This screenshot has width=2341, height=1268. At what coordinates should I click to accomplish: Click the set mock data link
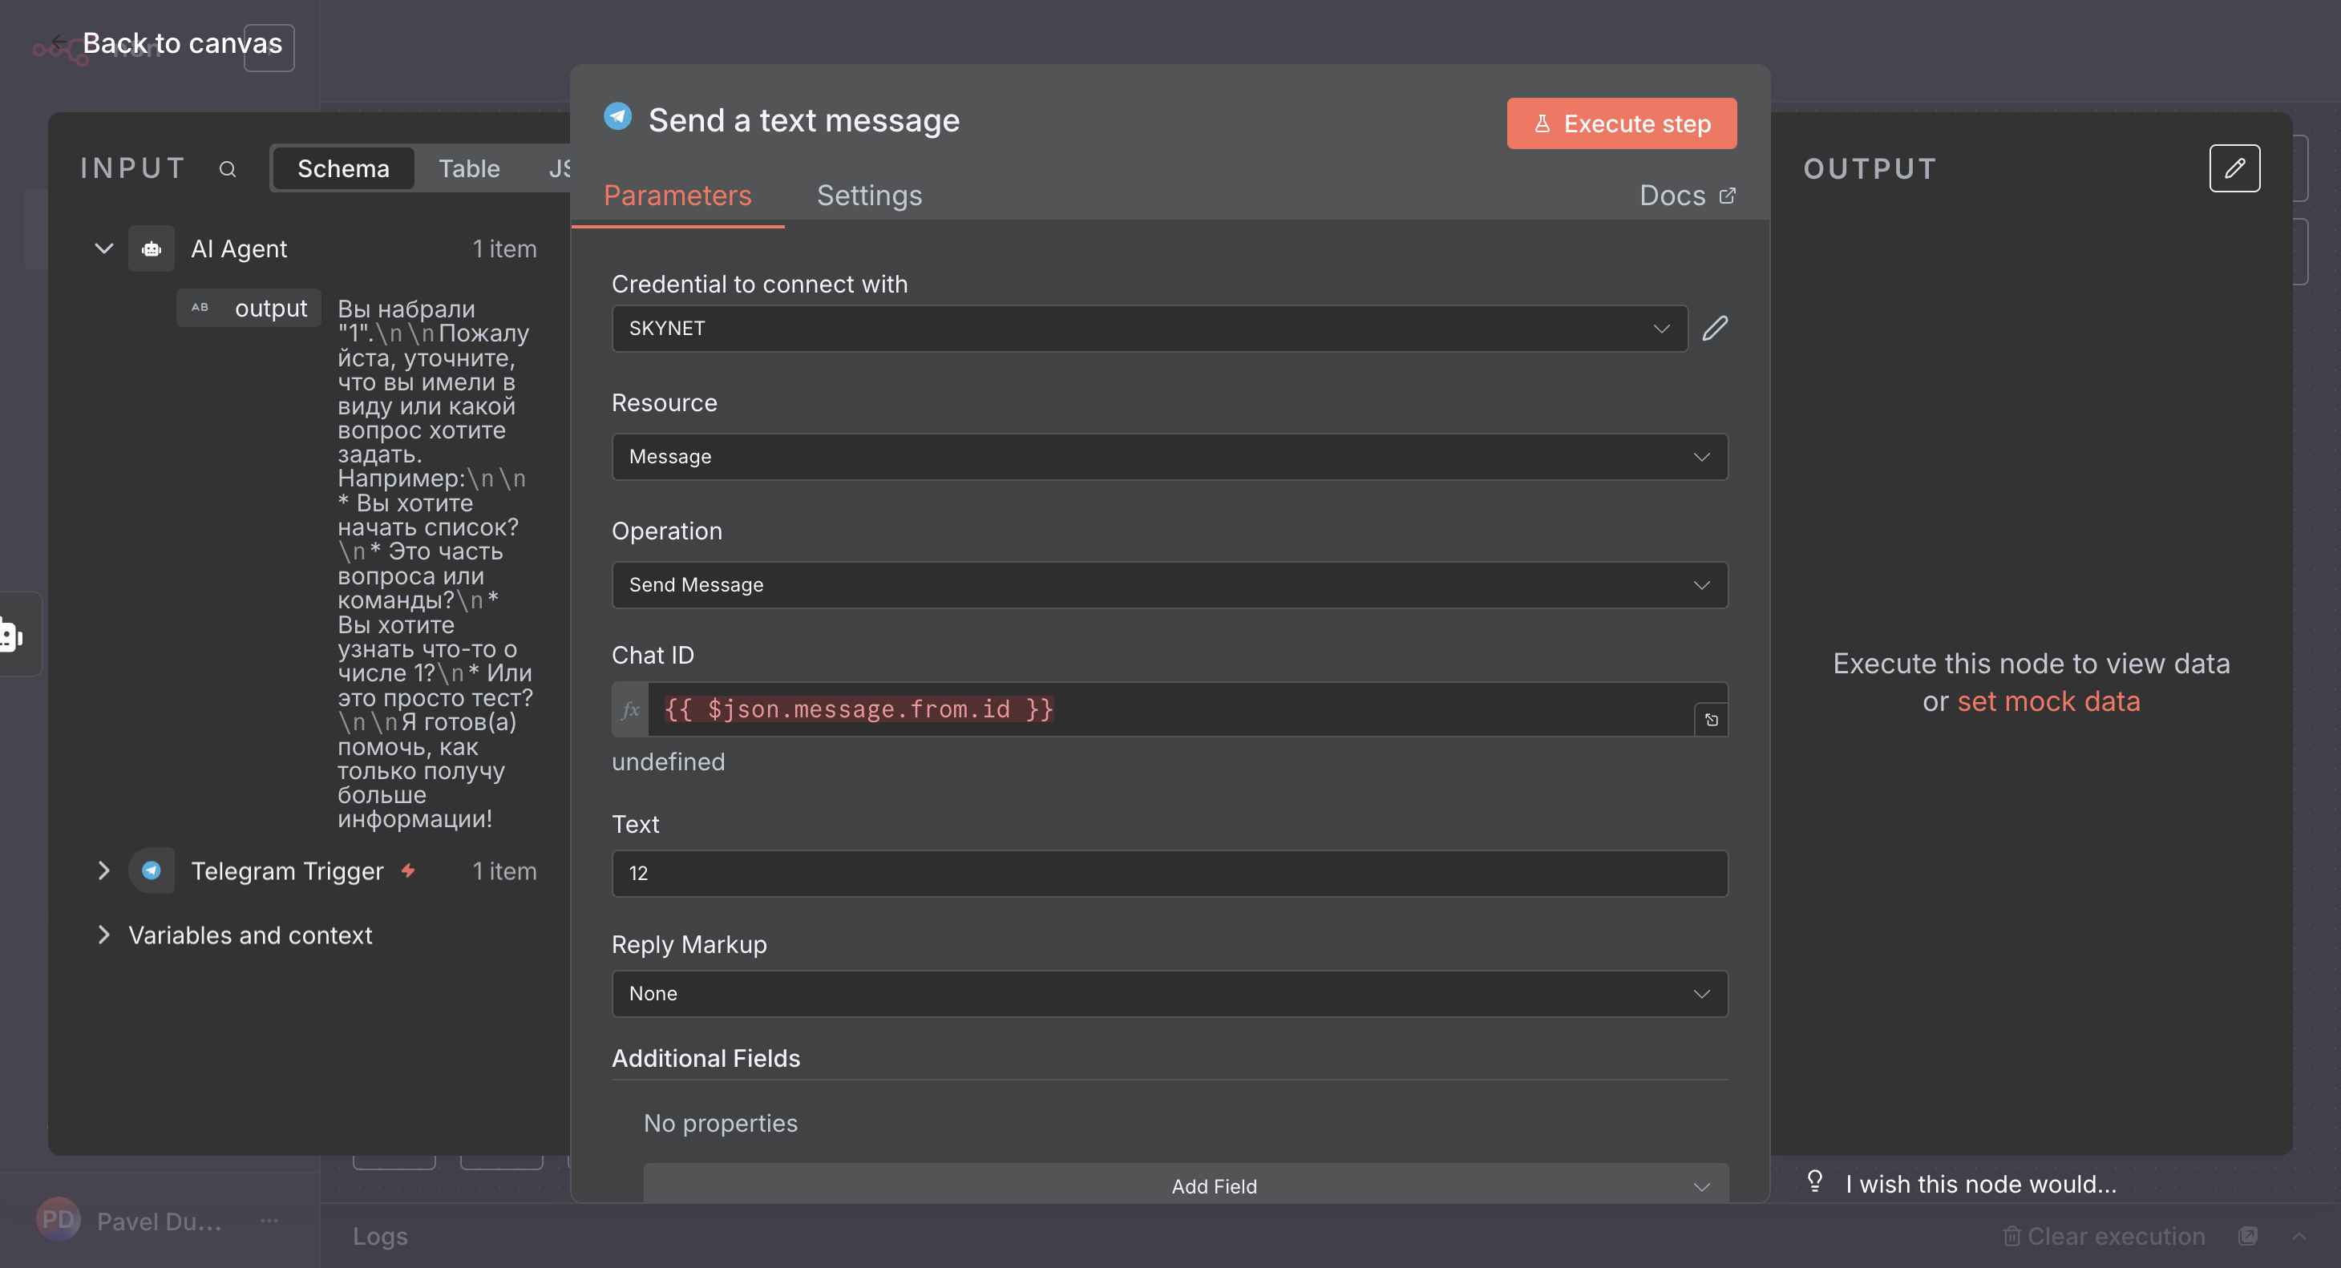click(x=2048, y=701)
